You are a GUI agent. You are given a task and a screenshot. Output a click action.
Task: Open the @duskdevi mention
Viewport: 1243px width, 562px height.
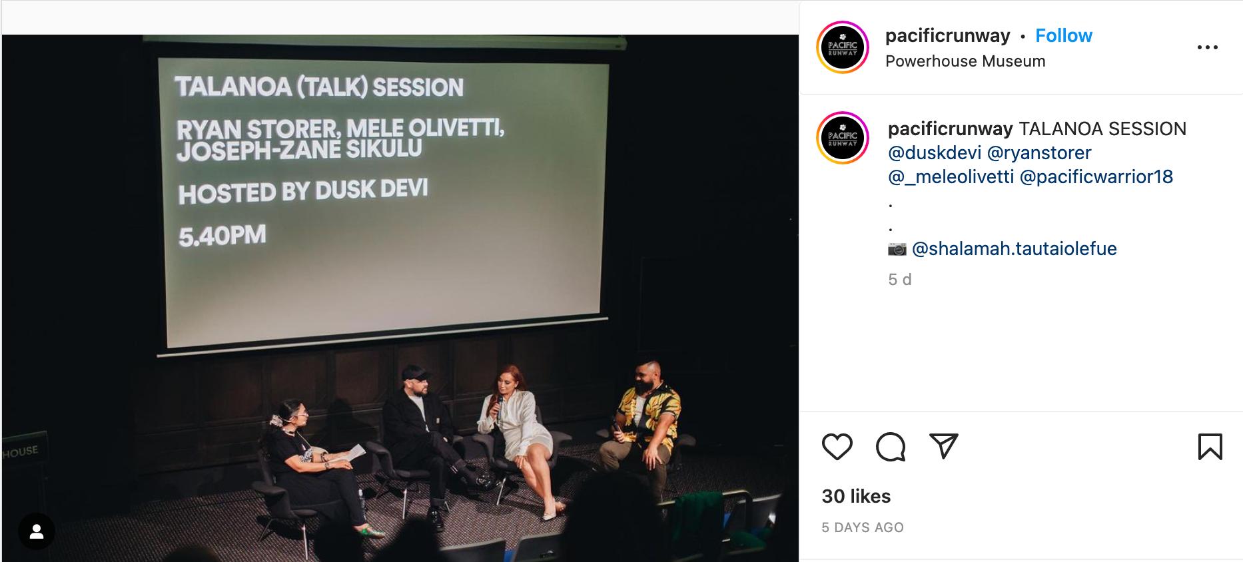click(934, 152)
